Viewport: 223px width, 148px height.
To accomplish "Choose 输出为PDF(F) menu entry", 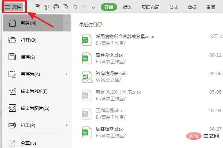I will click(x=37, y=91).
